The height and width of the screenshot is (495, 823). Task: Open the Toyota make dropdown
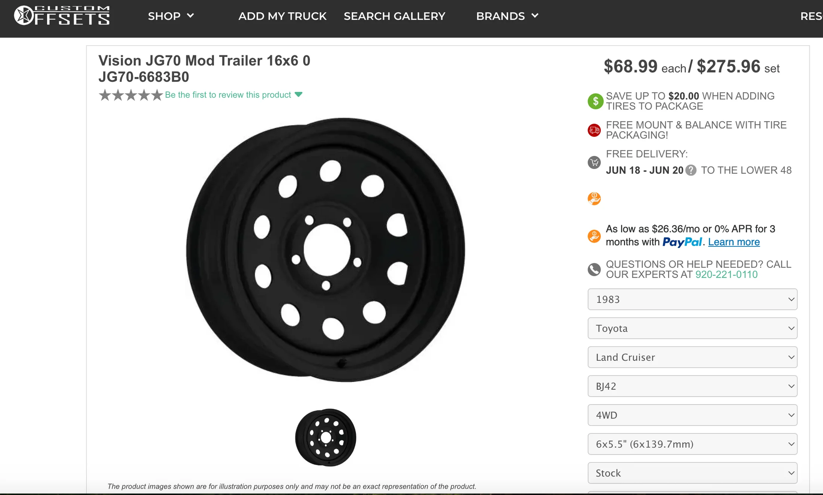click(692, 328)
